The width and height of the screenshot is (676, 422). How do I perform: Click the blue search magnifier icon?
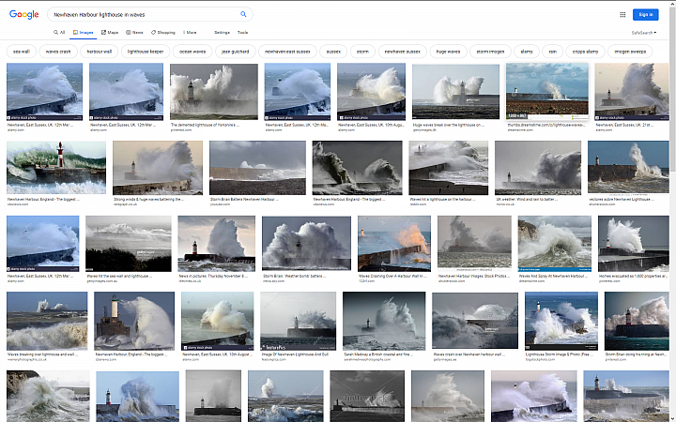click(x=243, y=14)
